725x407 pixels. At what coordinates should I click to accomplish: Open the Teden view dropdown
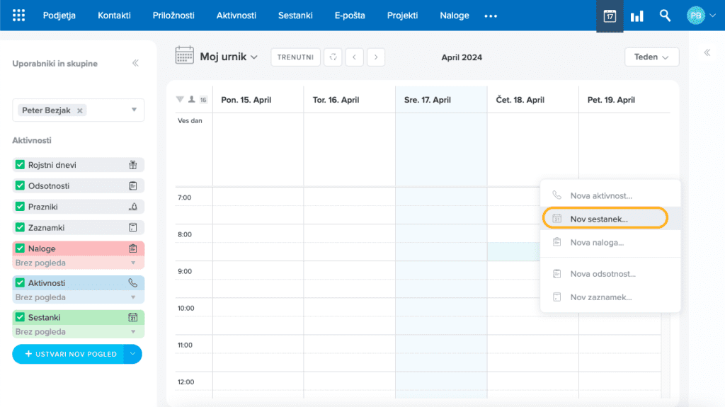(x=651, y=57)
